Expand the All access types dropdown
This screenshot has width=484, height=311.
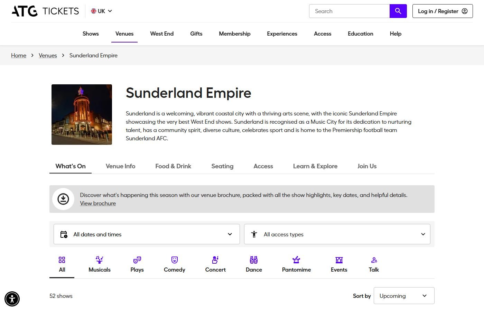[x=337, y=234]
